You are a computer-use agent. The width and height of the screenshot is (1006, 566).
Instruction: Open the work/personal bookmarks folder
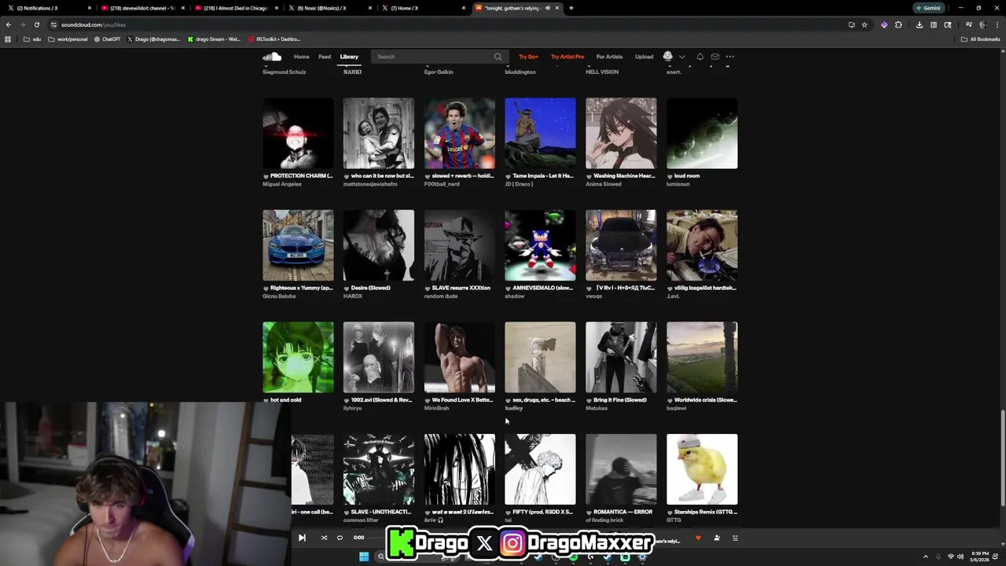click(x=67, y=39)
